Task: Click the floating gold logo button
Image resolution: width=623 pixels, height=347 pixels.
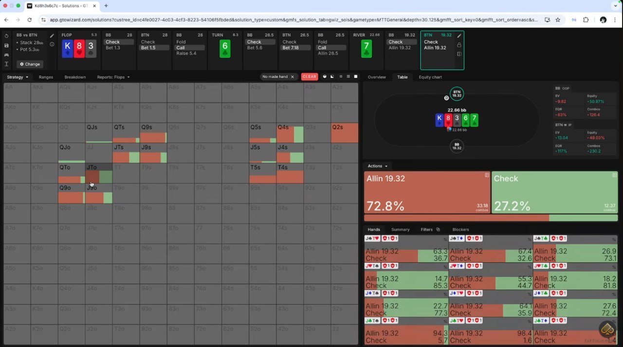Action: click(607, 329)
